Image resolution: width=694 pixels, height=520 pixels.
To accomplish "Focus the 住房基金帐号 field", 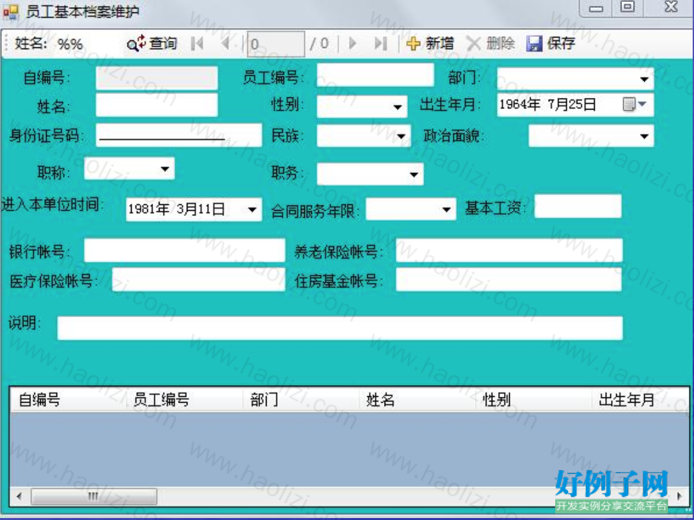I will click(509, 279).
